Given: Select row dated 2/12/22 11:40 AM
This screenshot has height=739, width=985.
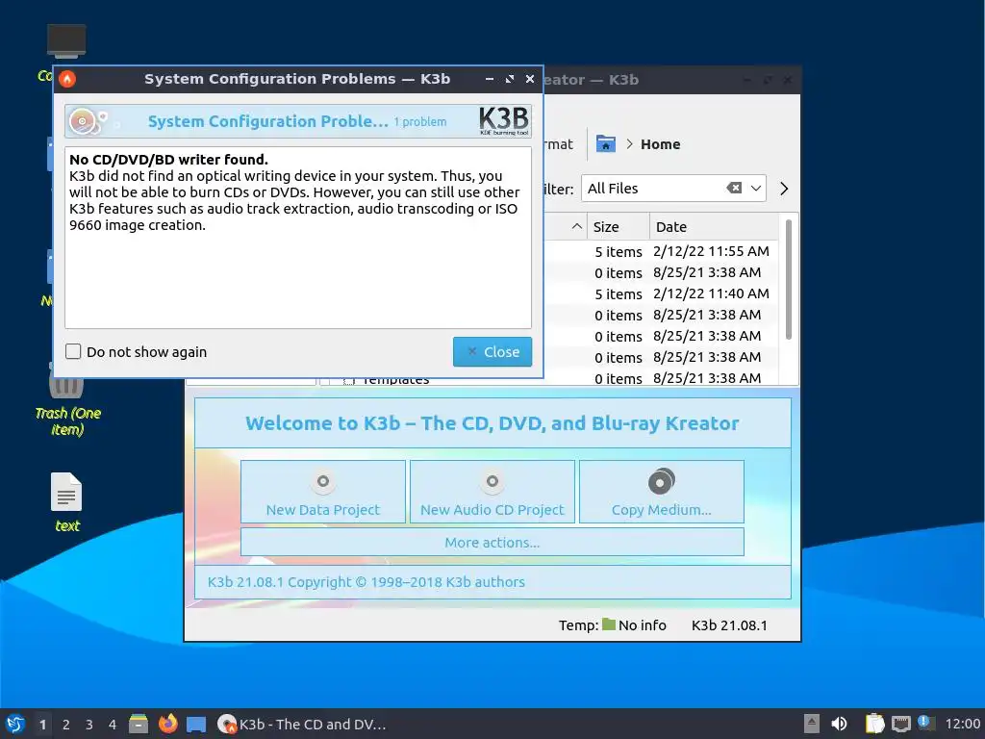Looking at the screenshot, I should pyautogui.click(x=711, y=293).
